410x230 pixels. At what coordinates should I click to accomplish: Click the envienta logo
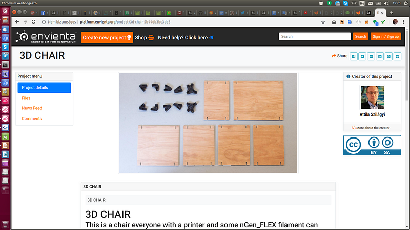(x=46, y=37)
